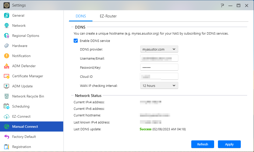Screen dimensions: 254x152
Task: Expand the DDNS provider dropdown
Action: [x=159, y=49]
